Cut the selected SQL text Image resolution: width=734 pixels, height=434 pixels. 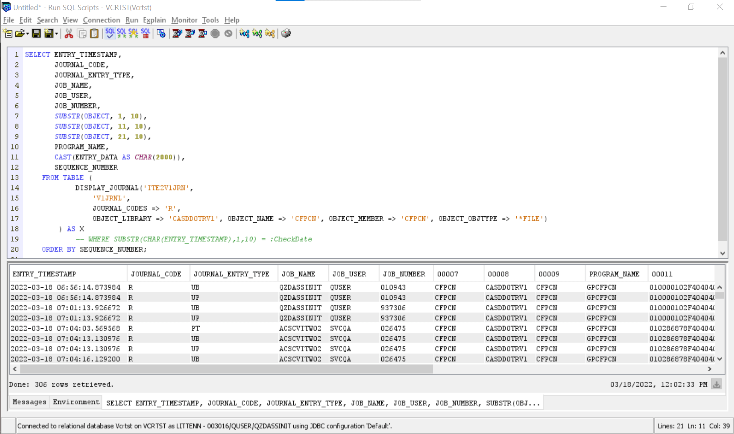tap(69, 34)
